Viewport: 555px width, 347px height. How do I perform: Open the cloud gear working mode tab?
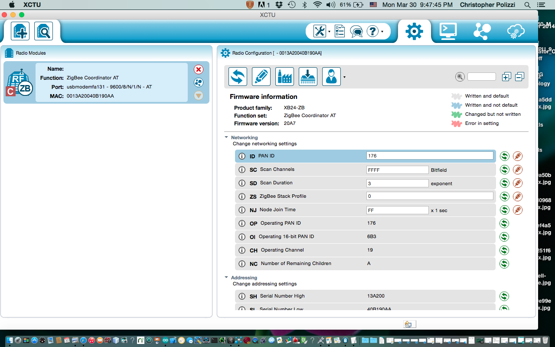(516, 31)
